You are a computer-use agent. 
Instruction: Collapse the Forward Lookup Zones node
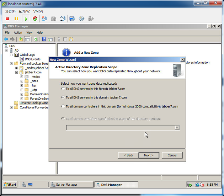(11, 64)
